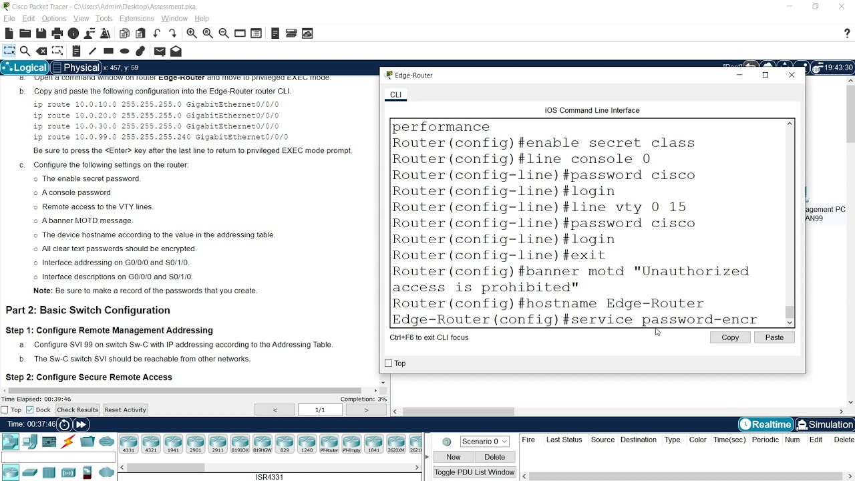Image resolution: width=855 pixels, height=481 pixels.
Task: Open a file with the folder icon
Action: tap(25, 33)
